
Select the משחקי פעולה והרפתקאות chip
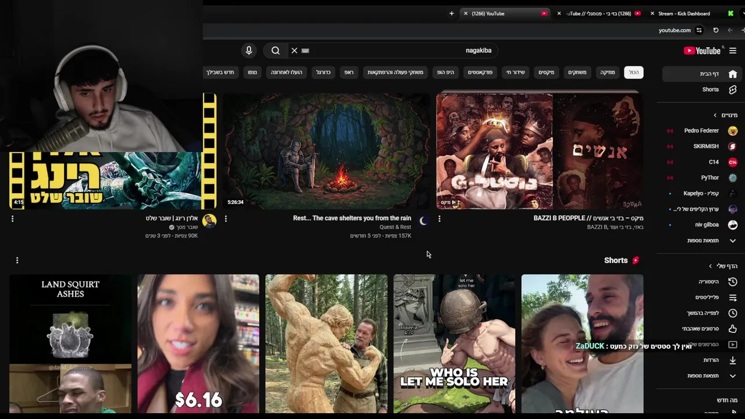pos(395,72)
